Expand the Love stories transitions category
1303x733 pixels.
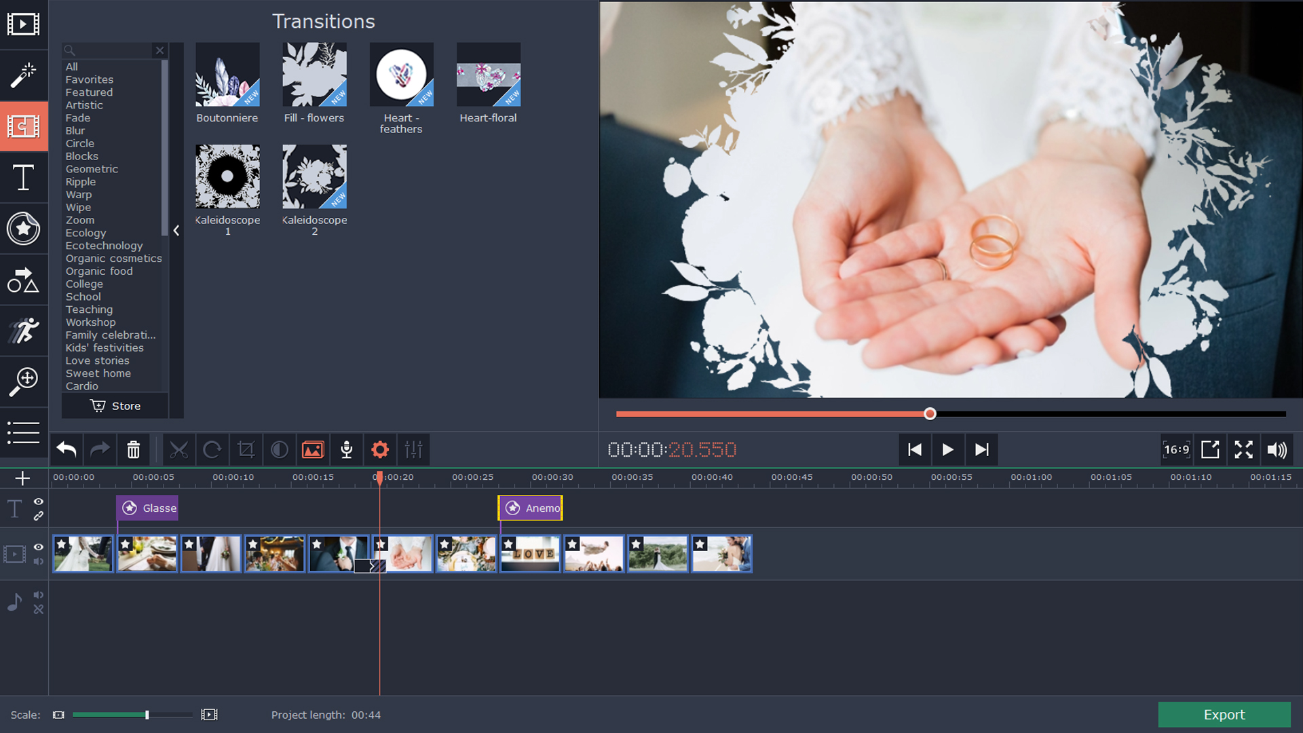98,360
